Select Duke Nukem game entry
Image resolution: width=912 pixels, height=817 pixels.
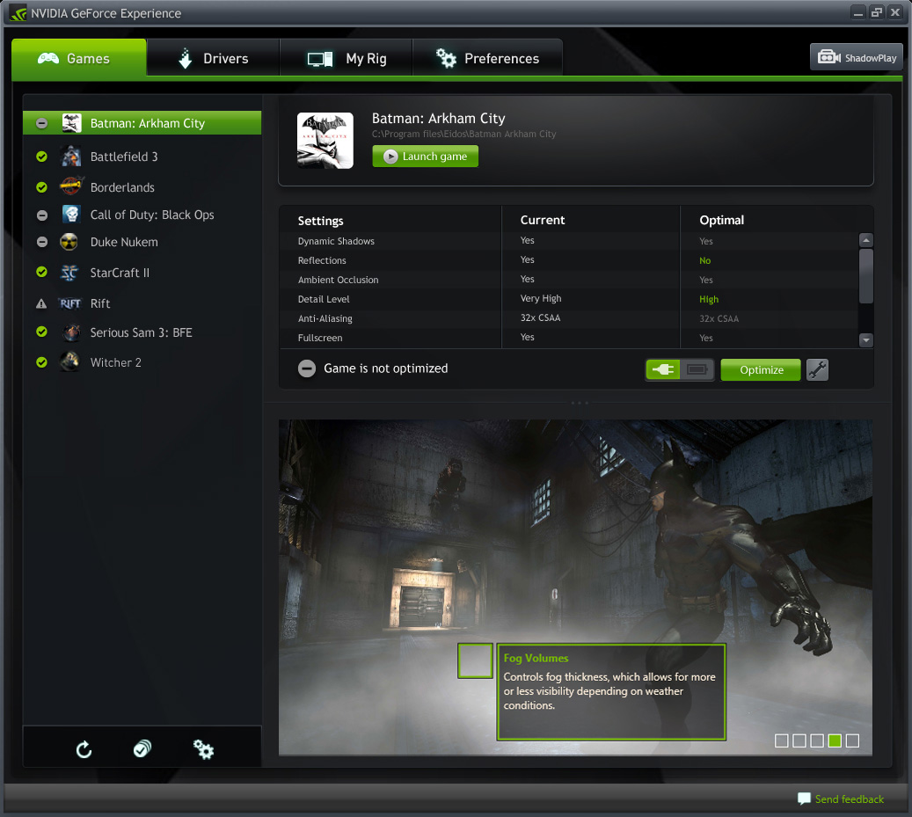(x=142, y=242)
